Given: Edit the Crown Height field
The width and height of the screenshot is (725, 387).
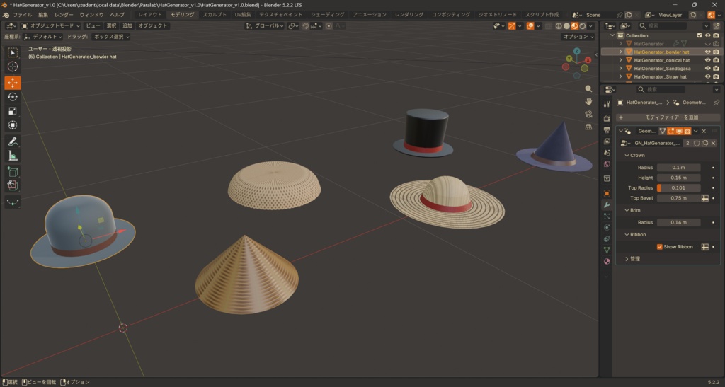Looking at the screenshot, I should (679, 178).
